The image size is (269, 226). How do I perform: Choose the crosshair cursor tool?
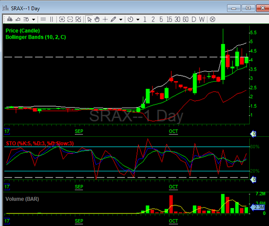(105, 19)
